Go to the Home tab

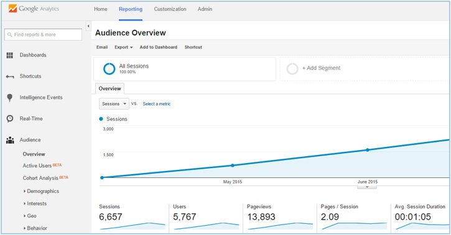pyautogui.click(x=101, y=9)
